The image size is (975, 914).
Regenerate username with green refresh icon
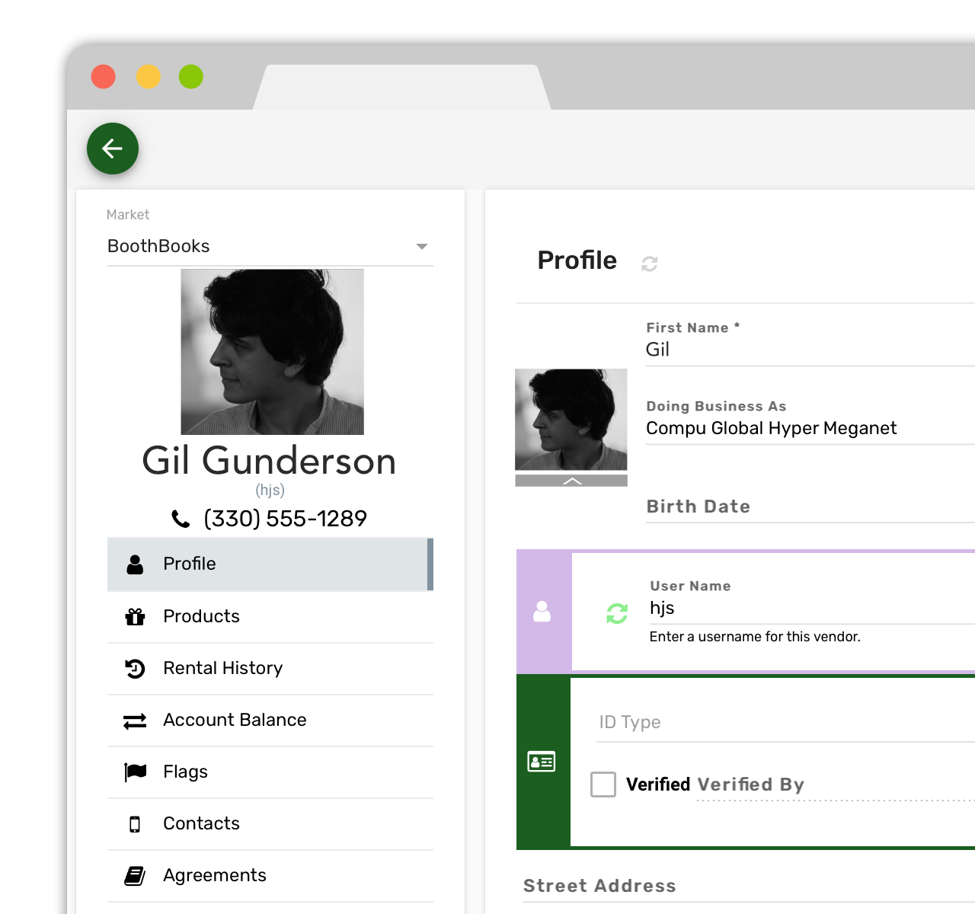pos(617,613)
